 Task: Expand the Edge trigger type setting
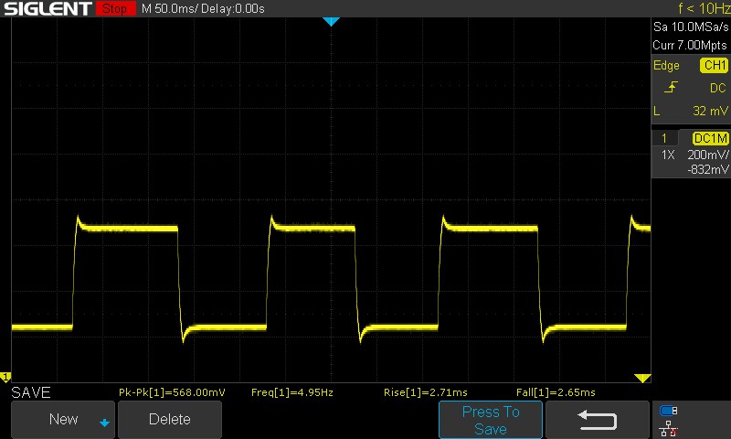pos(666,66)
